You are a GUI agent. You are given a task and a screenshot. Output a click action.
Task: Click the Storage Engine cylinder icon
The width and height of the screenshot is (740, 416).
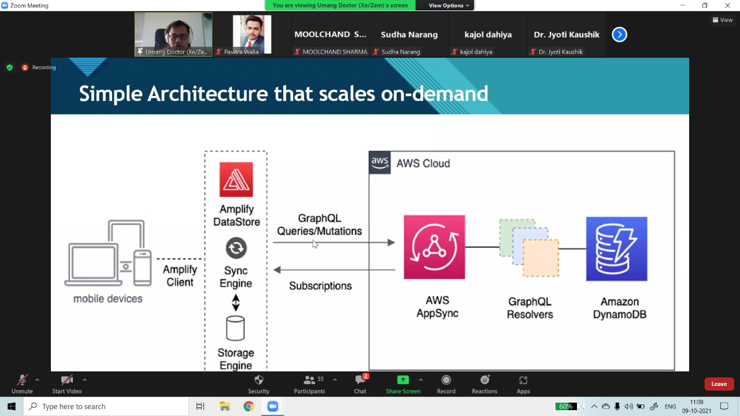[x=235, y=328]
